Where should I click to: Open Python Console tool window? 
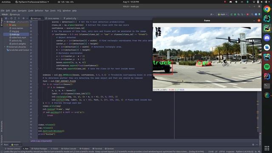[x=69, y=149]
